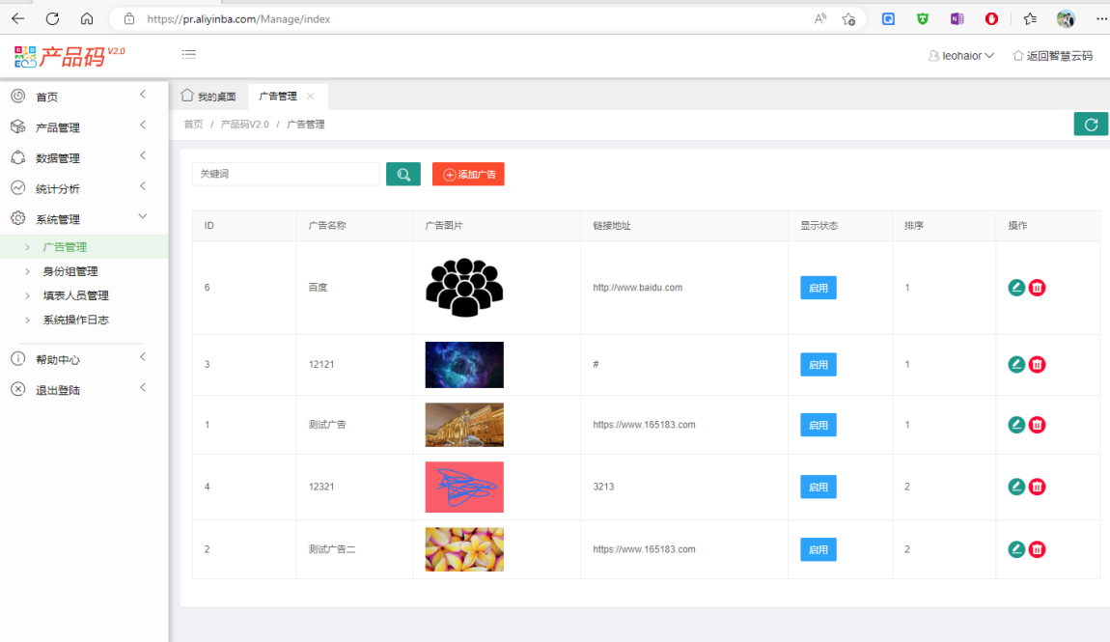Toggle 启用 status for the 12321 row

click(818, 487)
